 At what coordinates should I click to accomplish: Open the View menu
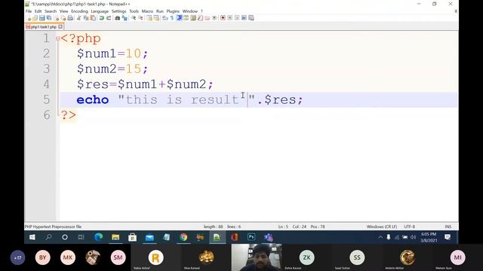(63, 11)
